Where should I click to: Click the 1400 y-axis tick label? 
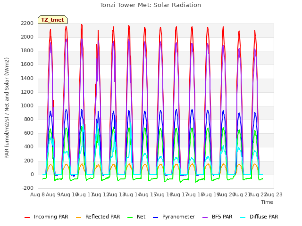[x=27, y=78]
